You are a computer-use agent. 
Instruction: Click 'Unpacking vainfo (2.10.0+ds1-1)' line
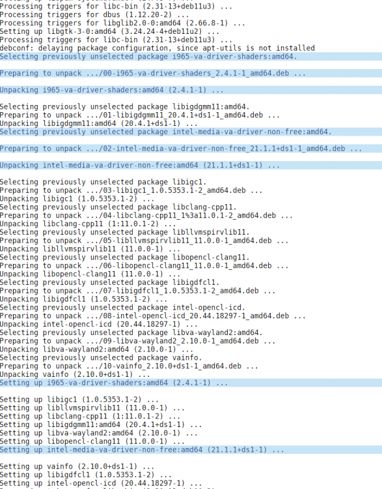[75, 374]
